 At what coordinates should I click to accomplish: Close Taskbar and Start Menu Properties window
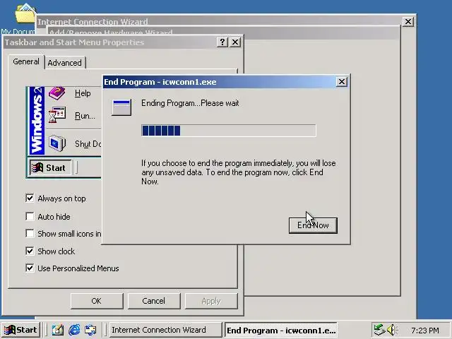[x=235, y=42]
